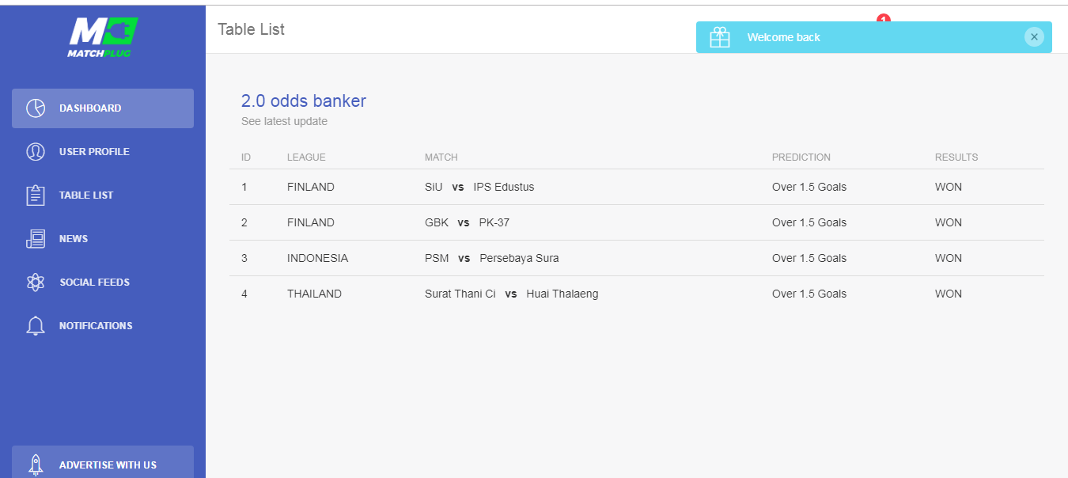Viewport: 1068px width, 478px height.
Task: Click the News newspaper icon
Action: (x=36, y=239)
